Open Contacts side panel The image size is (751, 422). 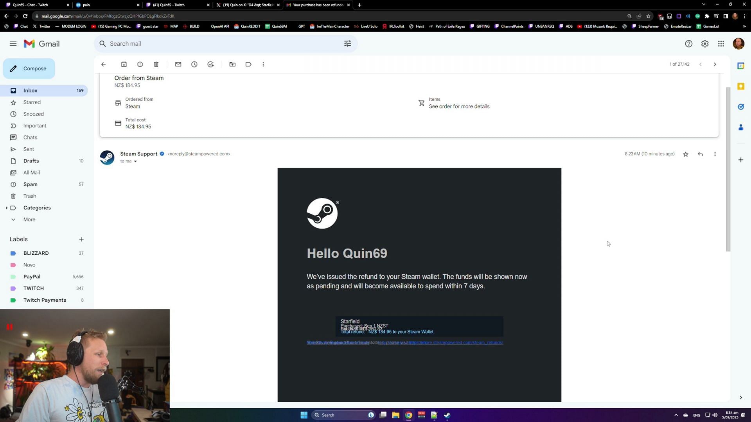pos(740,127)
